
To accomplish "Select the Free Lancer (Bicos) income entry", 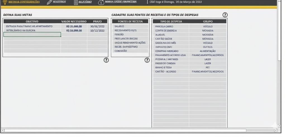I will (130, 39).
